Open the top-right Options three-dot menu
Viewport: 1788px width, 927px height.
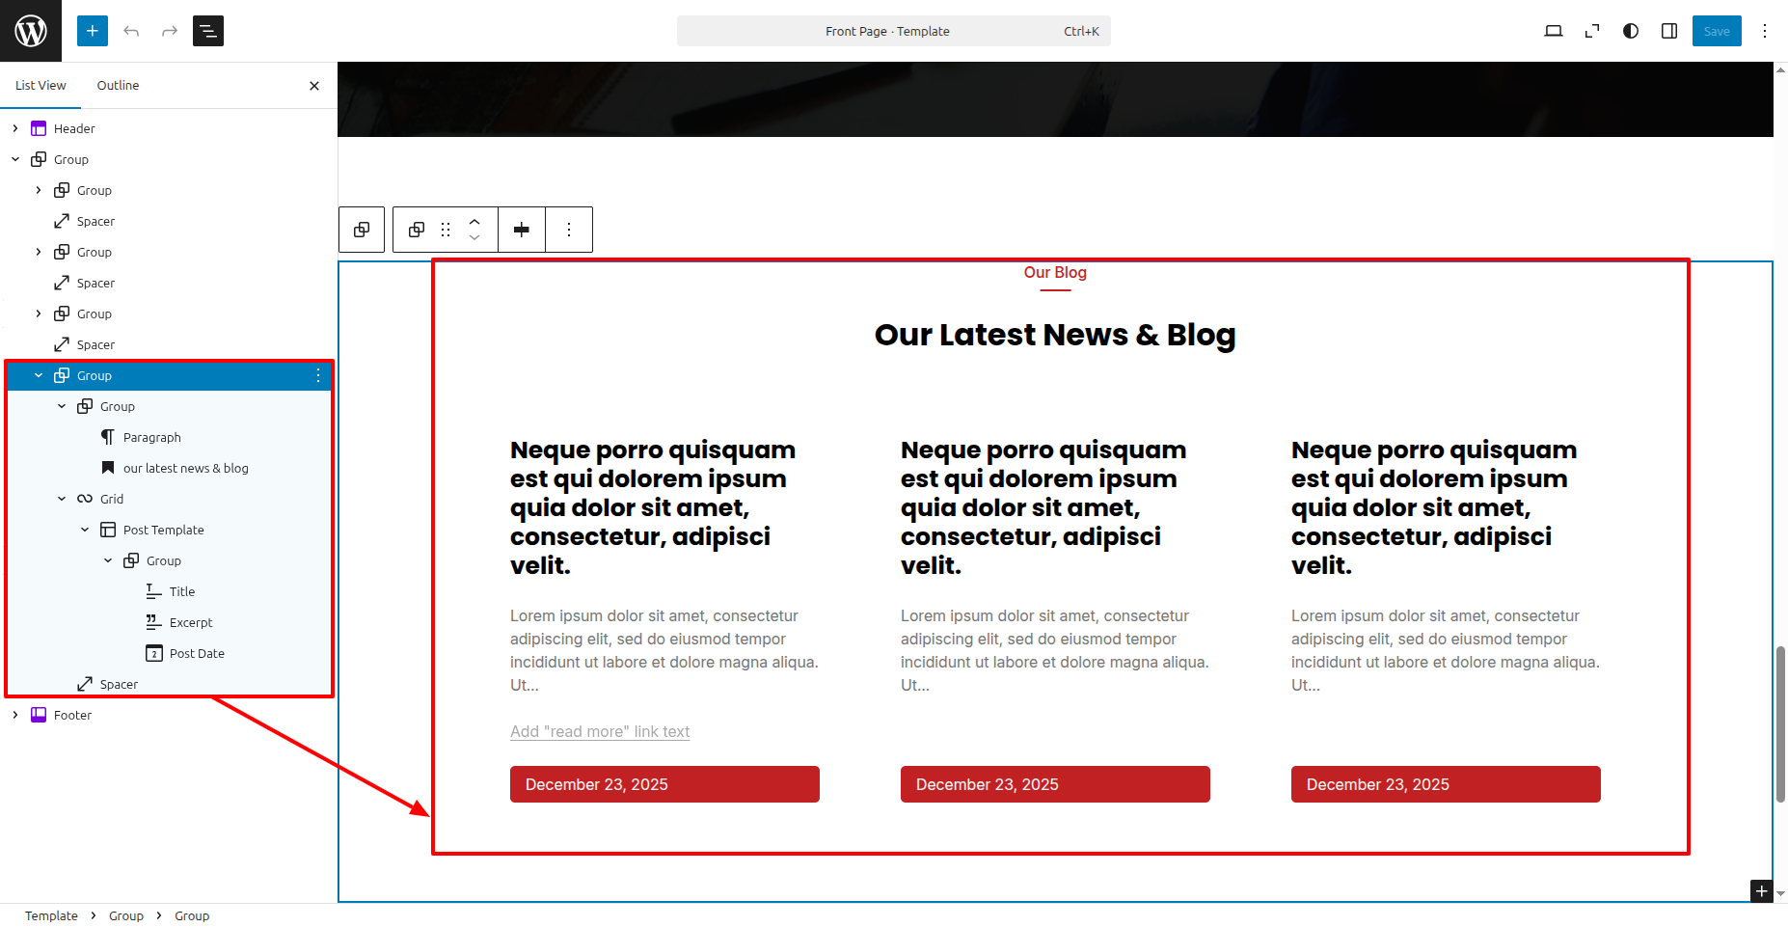pos(1765,31)
